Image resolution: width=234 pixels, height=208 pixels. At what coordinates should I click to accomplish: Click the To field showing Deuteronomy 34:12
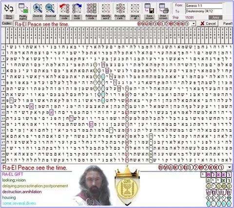coord(204,11)
